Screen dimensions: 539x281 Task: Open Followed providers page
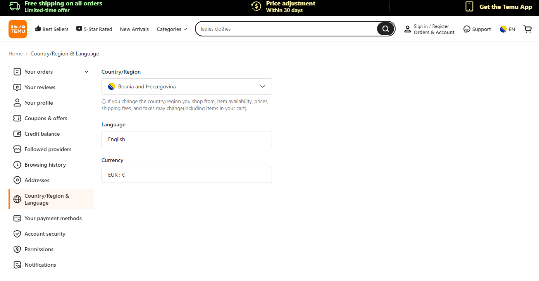[48, 149]
